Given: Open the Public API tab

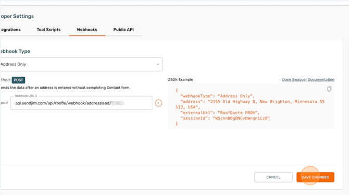Looking at the screenshot, I should 123,30.
